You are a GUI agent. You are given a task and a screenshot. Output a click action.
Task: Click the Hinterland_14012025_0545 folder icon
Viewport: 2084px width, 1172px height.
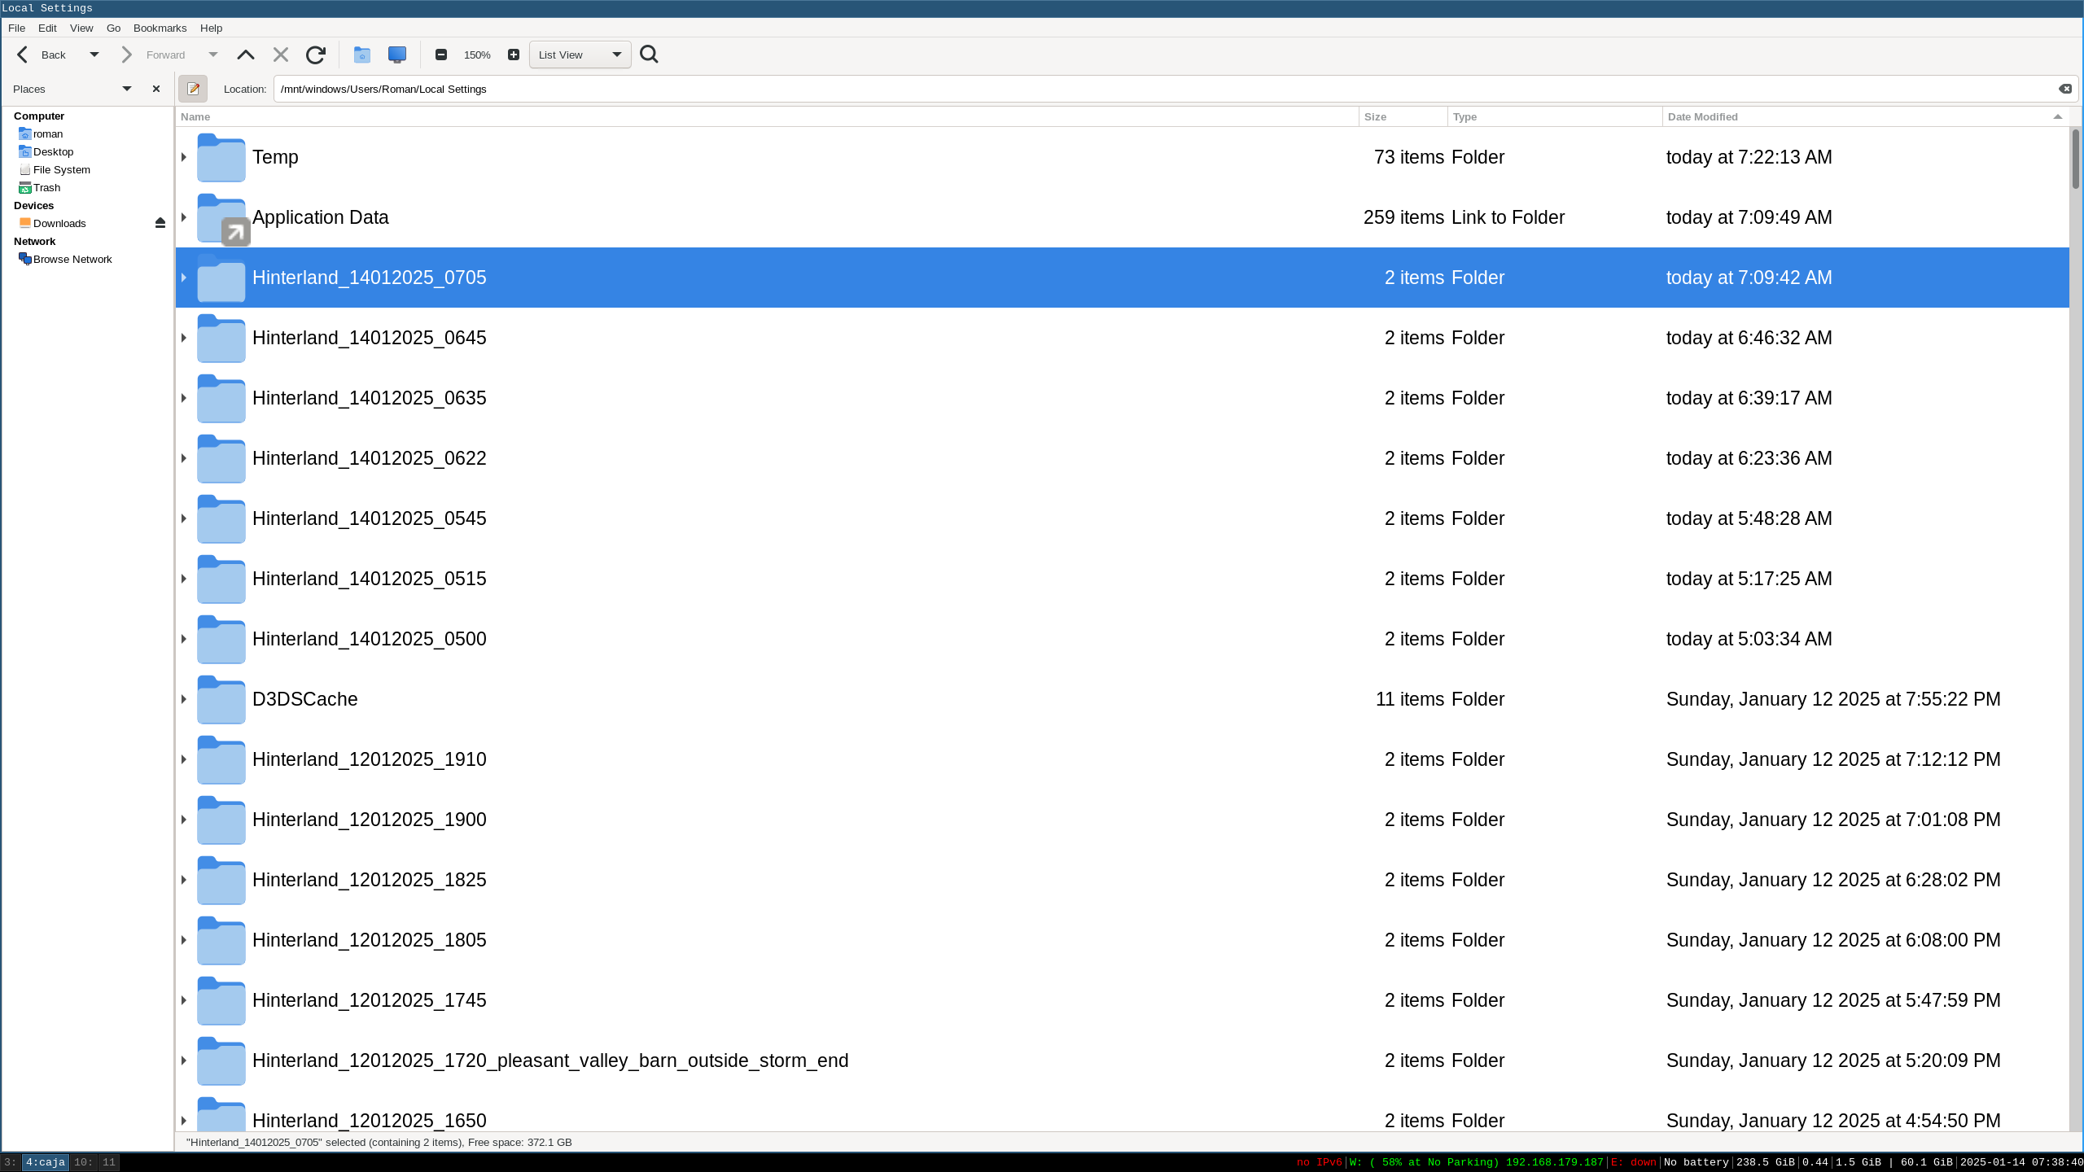coord(221,518)
